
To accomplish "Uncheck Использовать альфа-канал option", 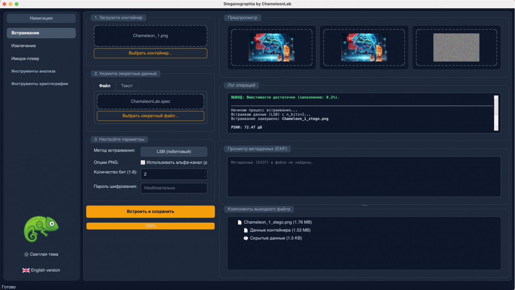I will (x=143, y=162).
